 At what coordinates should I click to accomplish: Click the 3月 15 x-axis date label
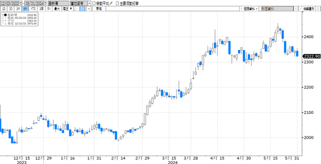click(x=169, y=158)
